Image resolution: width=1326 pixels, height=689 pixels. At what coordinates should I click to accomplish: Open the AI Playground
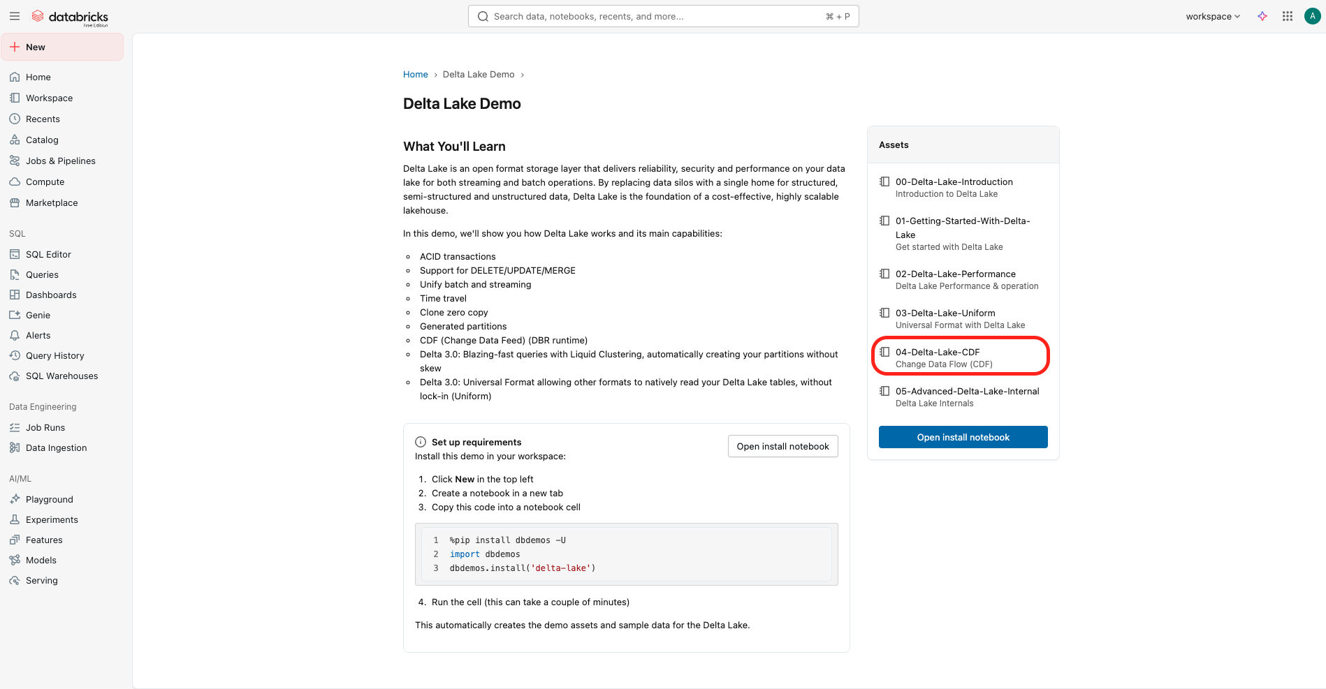click(49, 499)
